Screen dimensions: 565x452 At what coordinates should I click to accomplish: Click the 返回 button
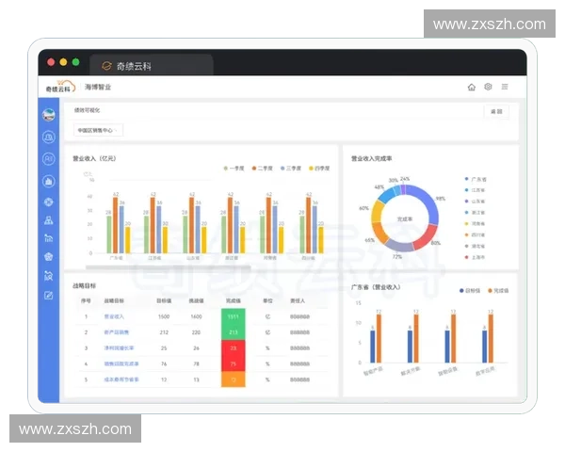[495, 111]
